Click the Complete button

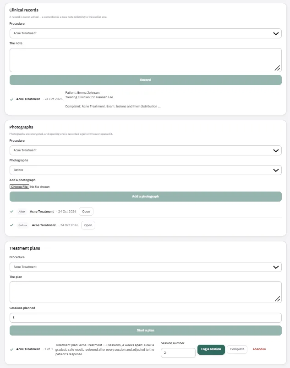coord(237,349)
